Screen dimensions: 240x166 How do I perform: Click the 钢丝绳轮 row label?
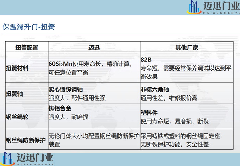coord(17,117)
